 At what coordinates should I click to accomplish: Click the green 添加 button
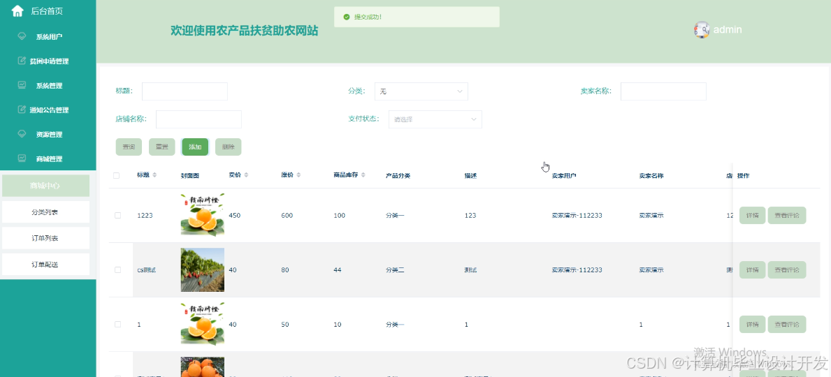[195, 147]
